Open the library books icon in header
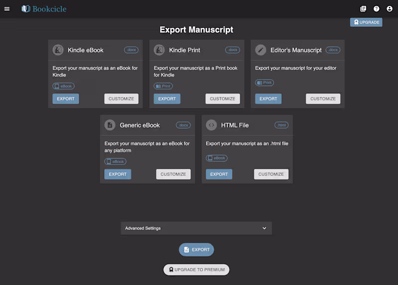The height and width of the screenshot is (285, 398). coord(363,9)
